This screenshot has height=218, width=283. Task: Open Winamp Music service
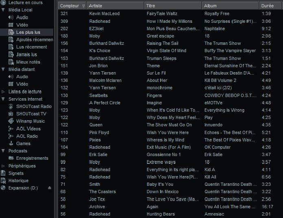coord(30,121)
